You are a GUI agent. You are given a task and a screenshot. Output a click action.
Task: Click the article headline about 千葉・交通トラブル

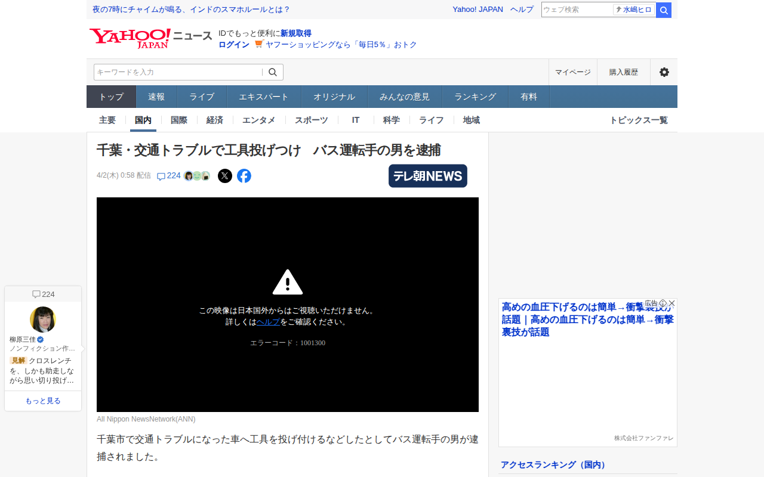[269, 150]
